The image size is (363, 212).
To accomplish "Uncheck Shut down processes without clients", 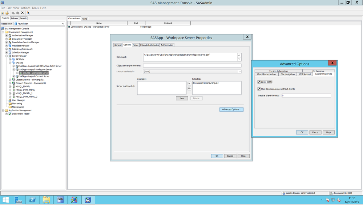I will (259, 89).
